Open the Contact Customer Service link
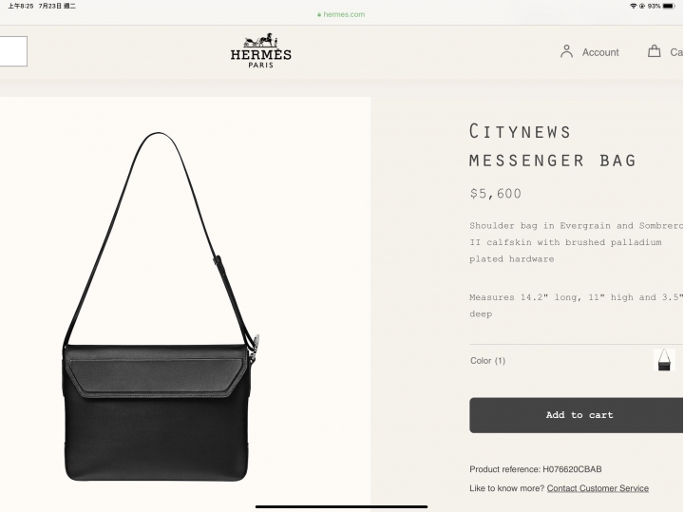684x512 pixels. tap(598, 488)
